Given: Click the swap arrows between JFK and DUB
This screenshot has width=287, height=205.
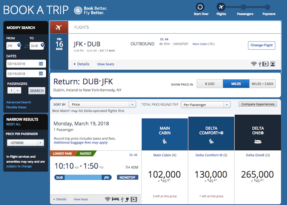Looking at the screenshot, I should pyautogui.click(x=26, y=46).
